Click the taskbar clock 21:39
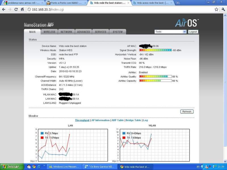 coord(221,167)
